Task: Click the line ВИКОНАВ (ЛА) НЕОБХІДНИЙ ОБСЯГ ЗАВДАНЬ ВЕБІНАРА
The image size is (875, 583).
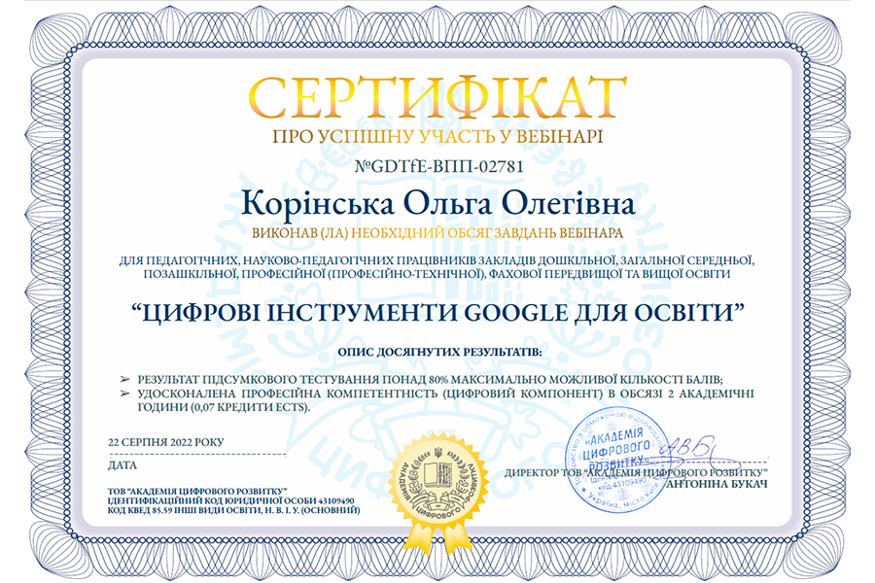Action: pyautogui.click(x=438, y=232)
